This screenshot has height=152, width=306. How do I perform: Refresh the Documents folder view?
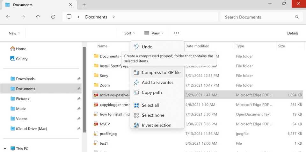point(53,17)
